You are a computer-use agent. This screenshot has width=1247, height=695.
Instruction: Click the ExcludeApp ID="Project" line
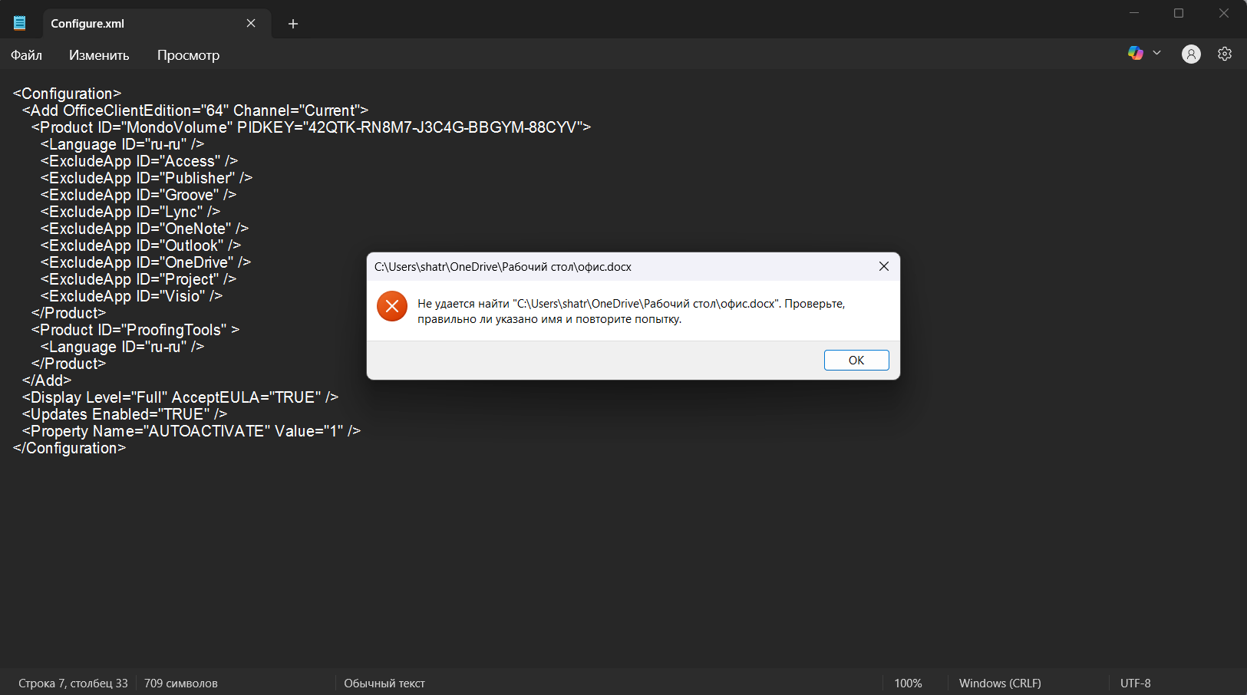138,279
